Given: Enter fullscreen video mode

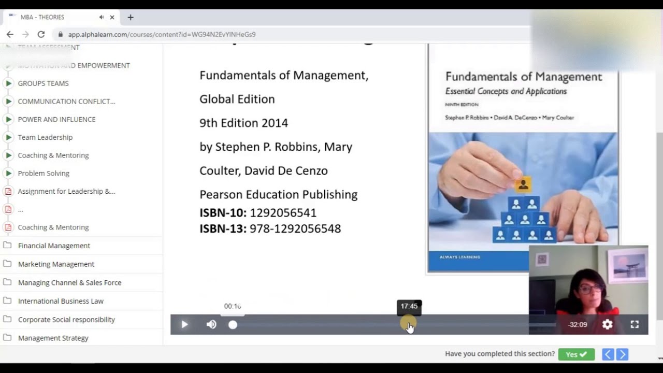Looking at the screenshot, I should point(635,324).
